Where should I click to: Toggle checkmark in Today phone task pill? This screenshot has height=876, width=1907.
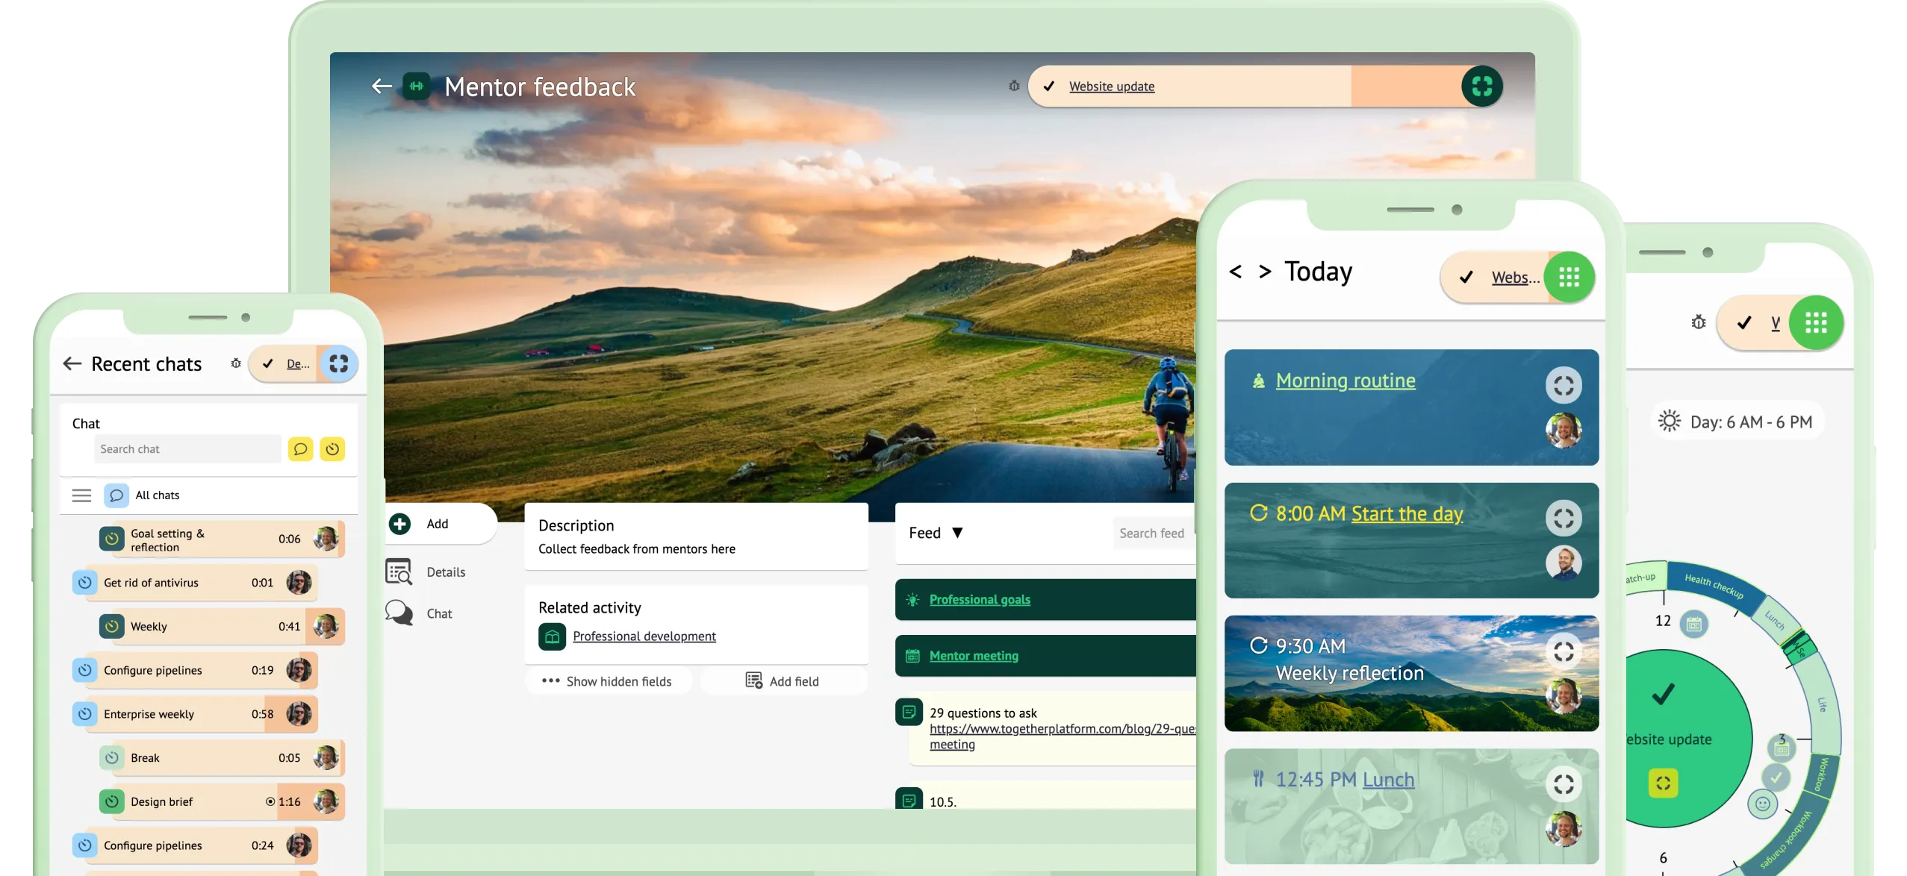[x=1466, y=278]
